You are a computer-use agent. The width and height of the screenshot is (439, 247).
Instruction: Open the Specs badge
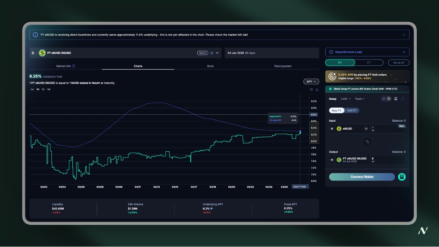tap(202, 53)
